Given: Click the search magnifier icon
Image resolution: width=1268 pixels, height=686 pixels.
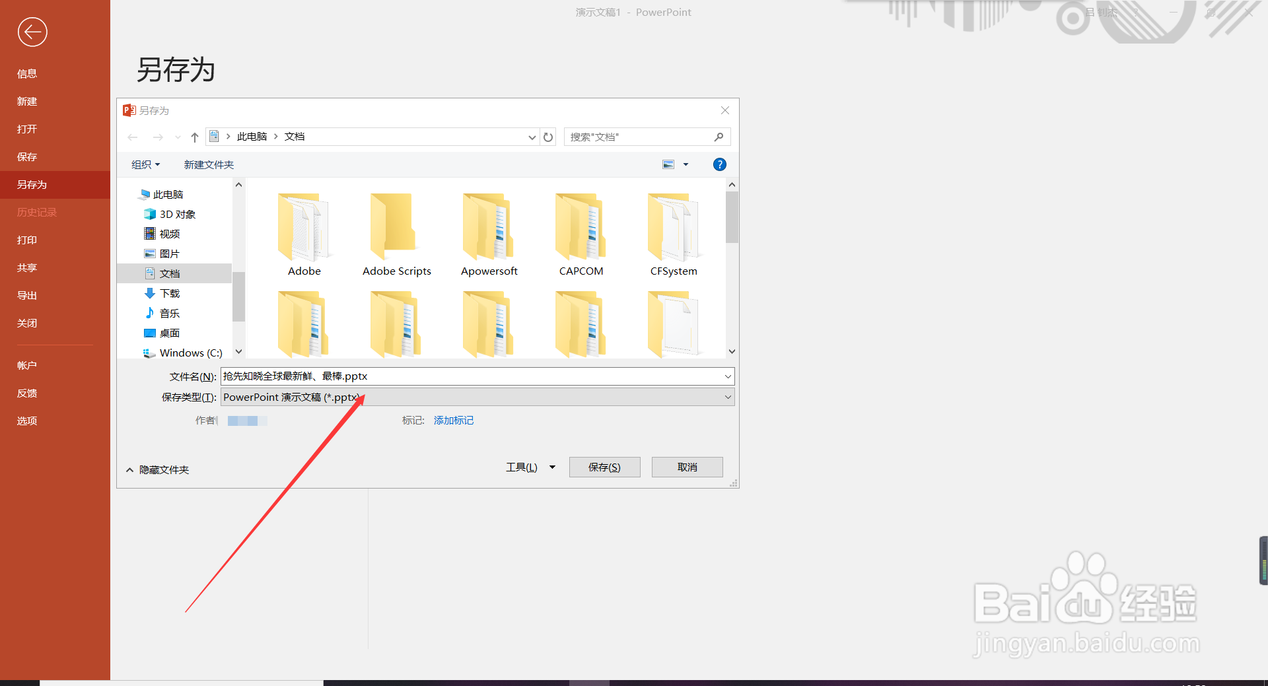Looking at the screenshot, I should coord(719,137).
